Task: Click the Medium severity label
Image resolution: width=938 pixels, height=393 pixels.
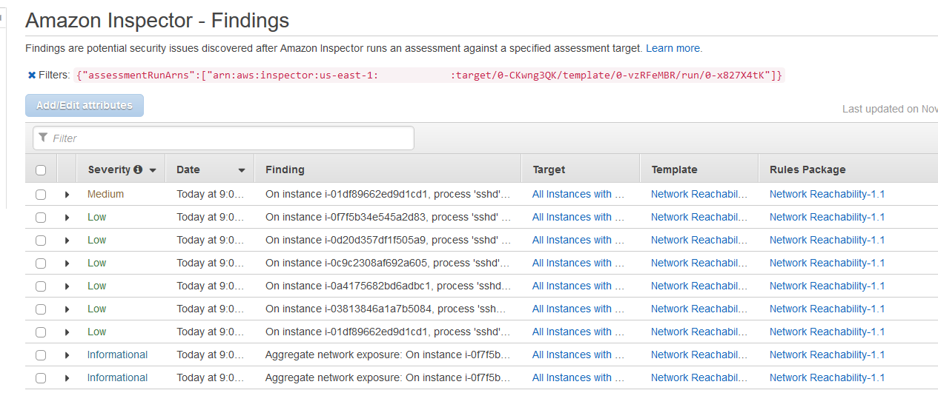Action: coord(105,194)
